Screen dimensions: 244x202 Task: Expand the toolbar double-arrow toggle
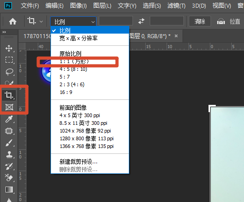pos(4,32)
